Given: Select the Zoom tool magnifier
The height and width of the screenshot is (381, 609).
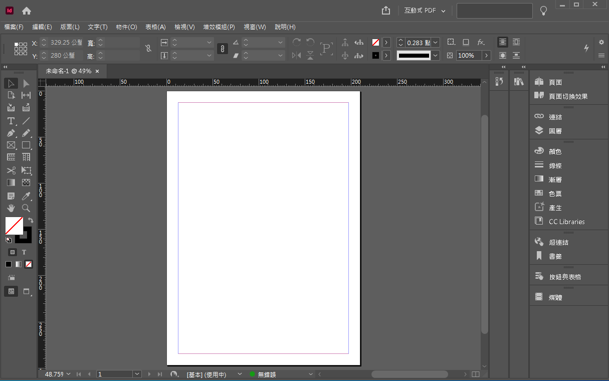Looking at the screenshot, I should pyautogui.click(x=26, y=208).
